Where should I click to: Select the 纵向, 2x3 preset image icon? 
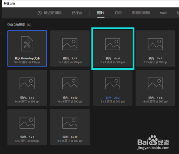click(112, 83)
